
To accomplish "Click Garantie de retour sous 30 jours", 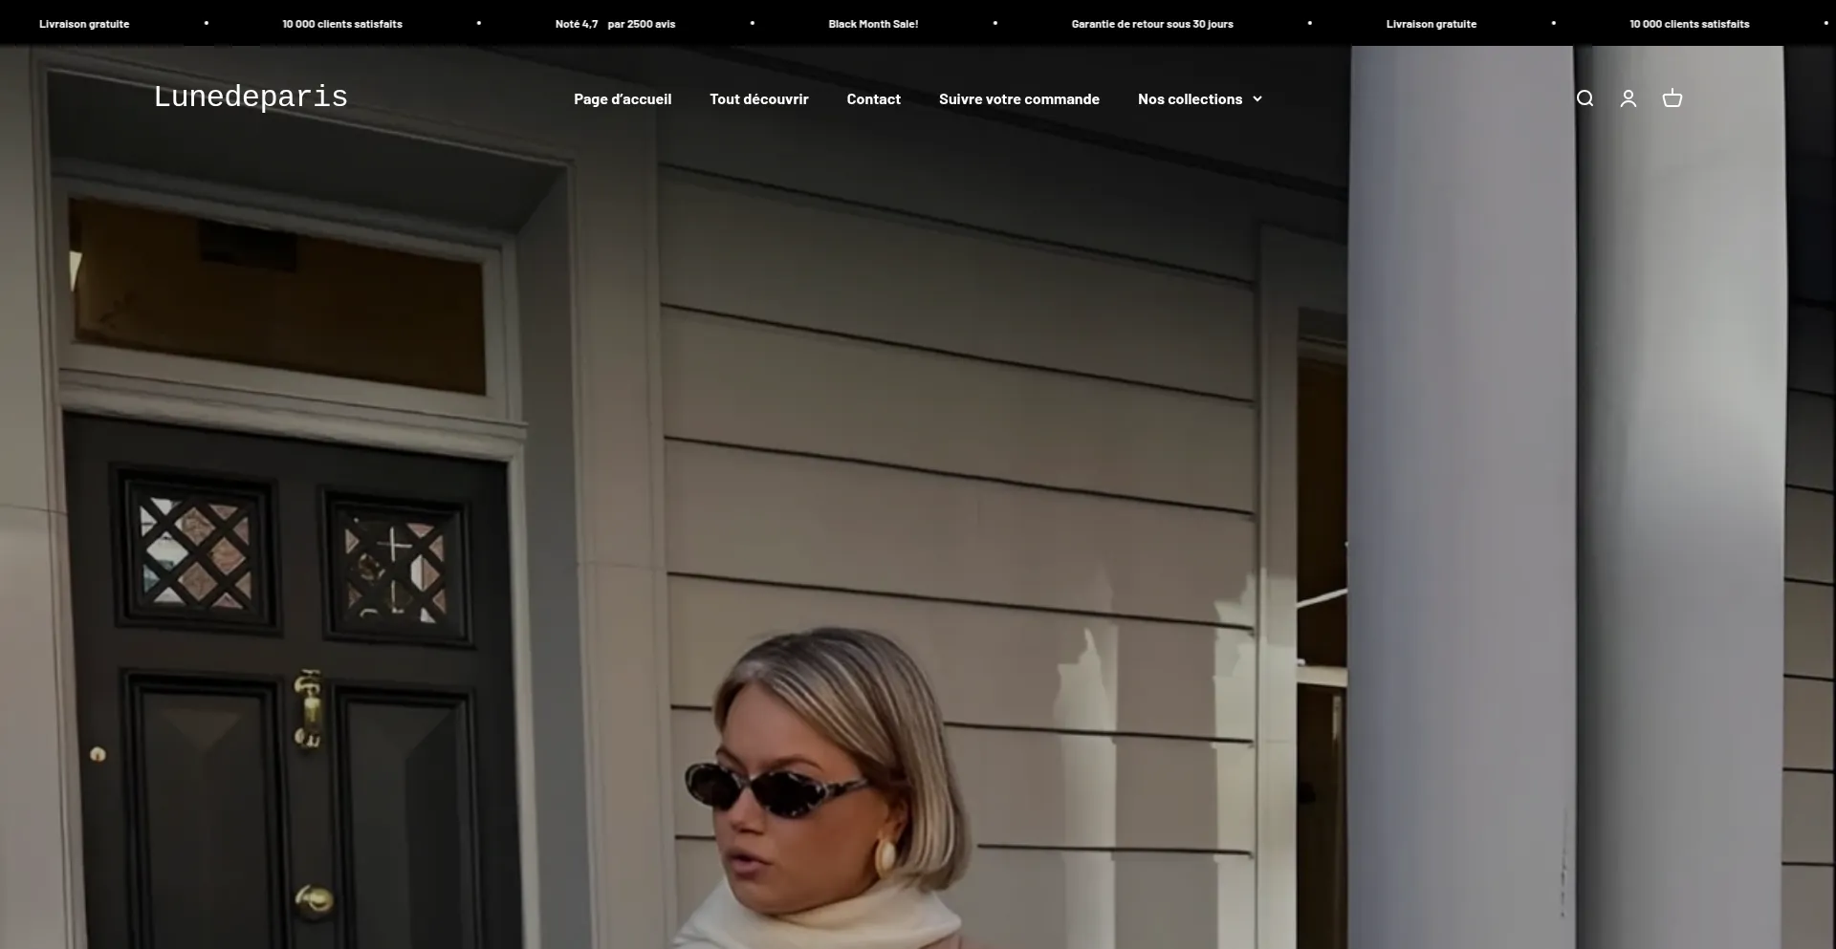I will coord(1151,24).
